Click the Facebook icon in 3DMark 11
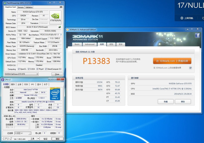 point(197,35)
